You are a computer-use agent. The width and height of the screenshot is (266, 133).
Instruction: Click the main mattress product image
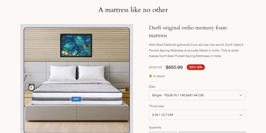[x=77, y=80]
